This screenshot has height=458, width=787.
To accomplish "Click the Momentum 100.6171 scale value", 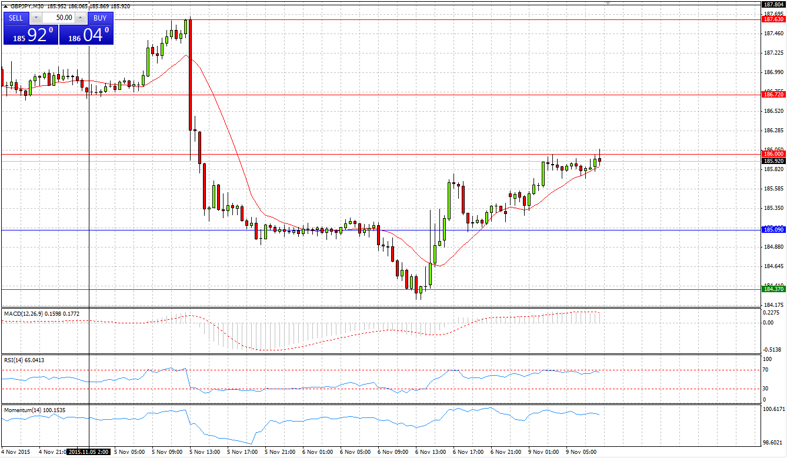I will (773, 408).
